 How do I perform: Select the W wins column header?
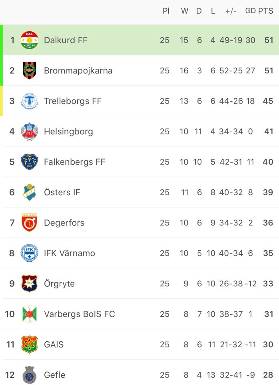click(184, 11)
